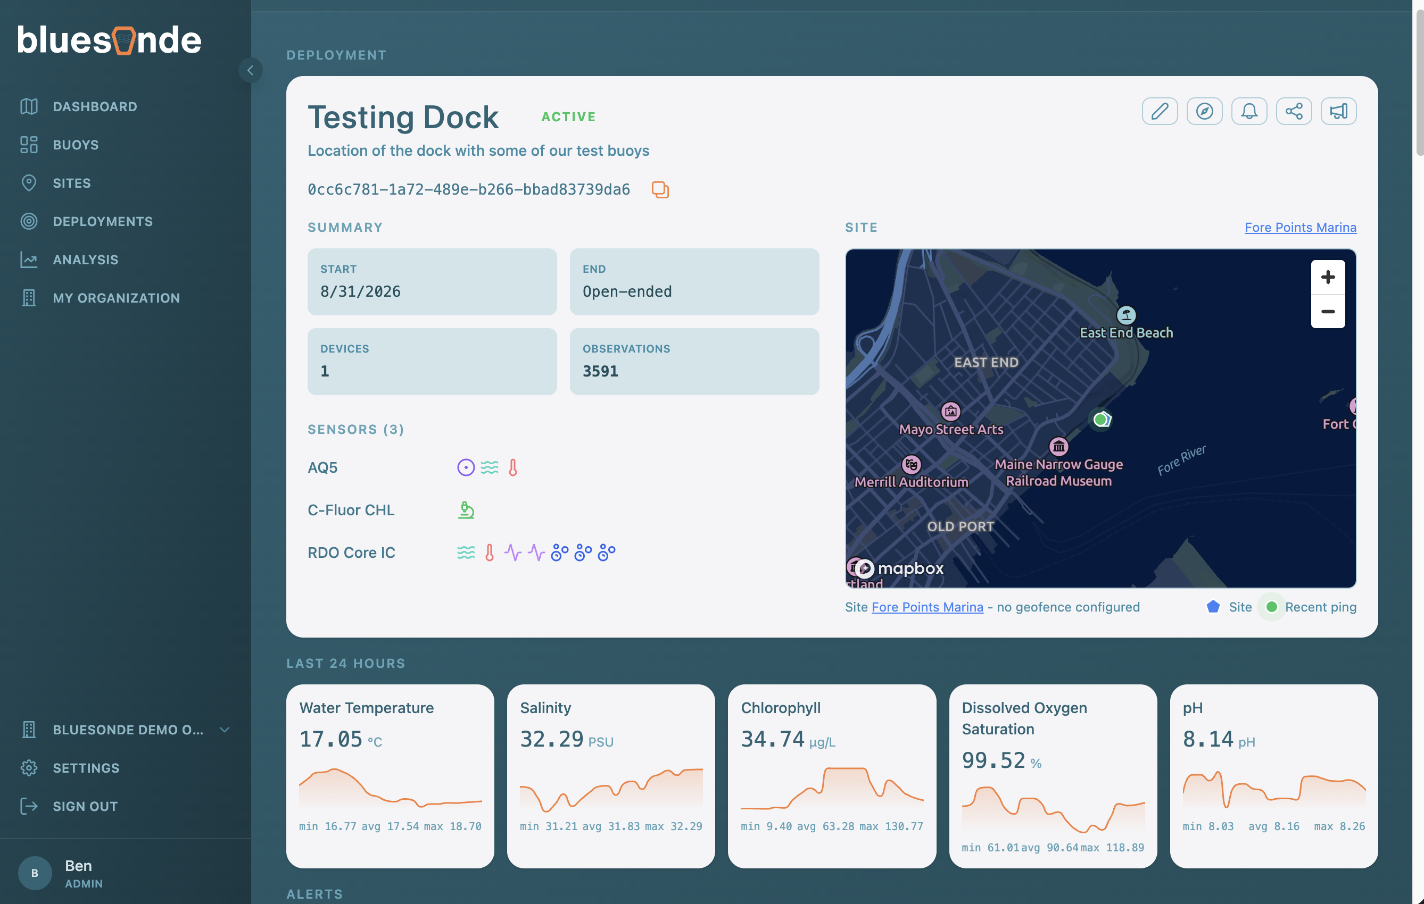The image size is (1424, 904).
Task: Click East End Beach map marker
Action: [x=1126, y=314]
